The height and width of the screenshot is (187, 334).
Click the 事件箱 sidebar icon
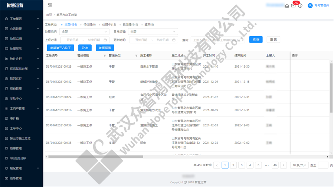pos(6,118)
